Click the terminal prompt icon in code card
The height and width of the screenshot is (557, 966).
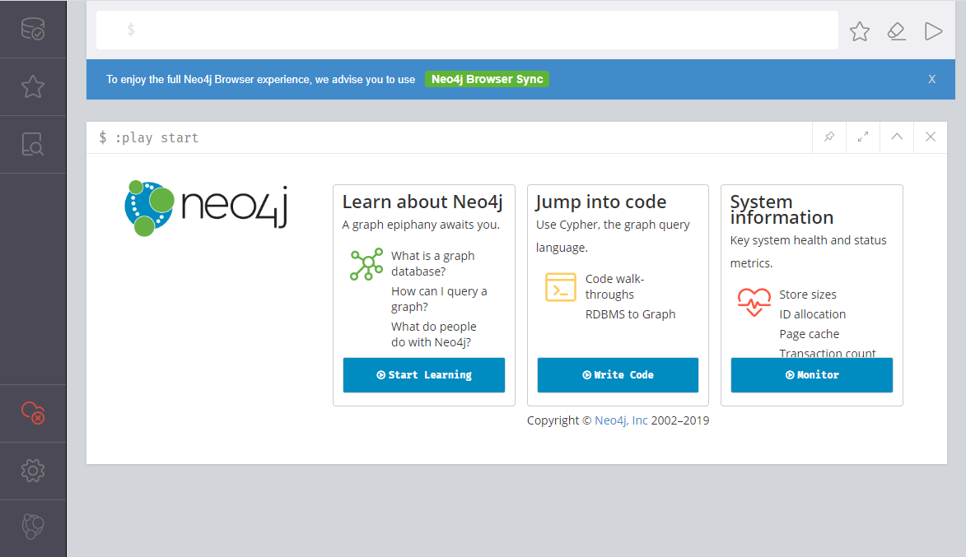tap(561, 287)
